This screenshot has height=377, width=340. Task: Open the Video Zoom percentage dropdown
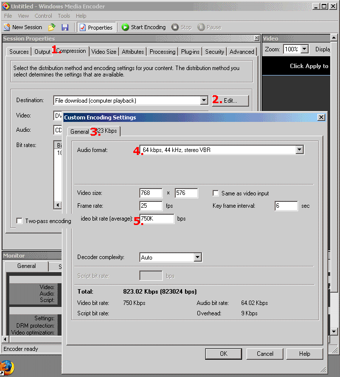tap(304, 49)
